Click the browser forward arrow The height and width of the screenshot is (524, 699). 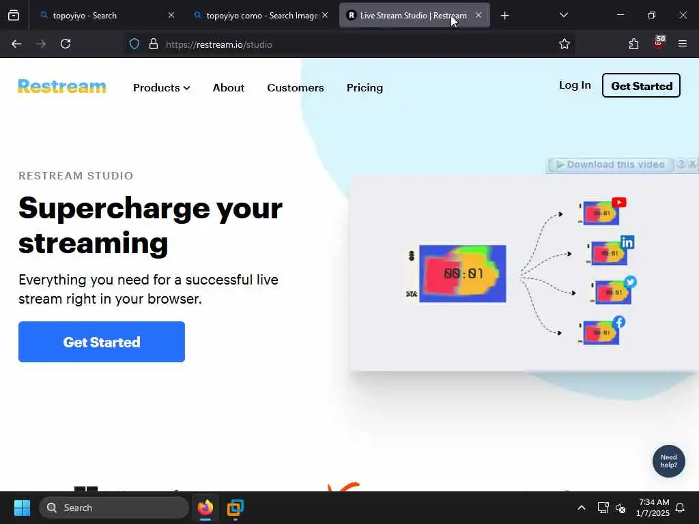(41, 44)
